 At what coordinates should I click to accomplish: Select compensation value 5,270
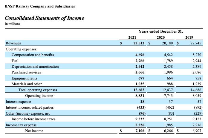tap(197, 55)
